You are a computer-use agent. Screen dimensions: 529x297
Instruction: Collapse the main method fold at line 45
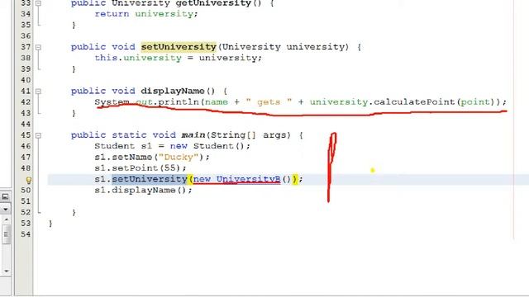click(x=39, y=135)
